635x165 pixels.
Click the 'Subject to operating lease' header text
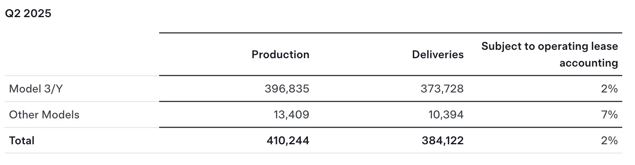549,46
